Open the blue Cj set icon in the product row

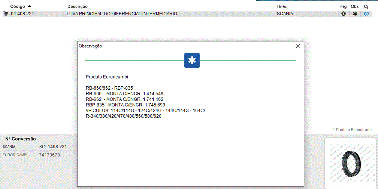[366, 14]
